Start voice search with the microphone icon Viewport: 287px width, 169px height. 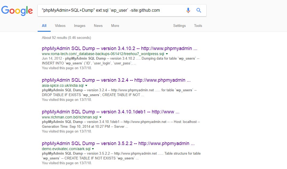[188, 10]
